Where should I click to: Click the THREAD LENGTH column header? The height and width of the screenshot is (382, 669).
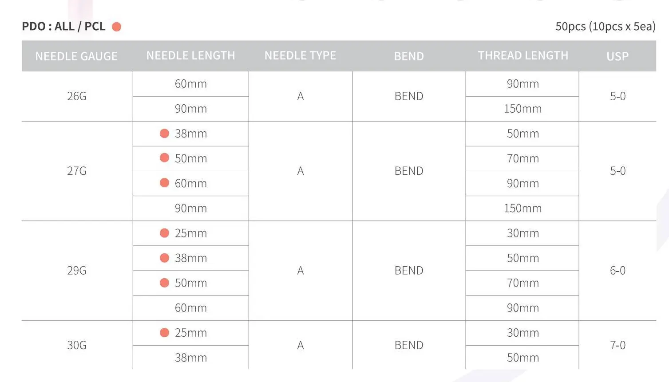pyautogui.click(x=523, y=55)
